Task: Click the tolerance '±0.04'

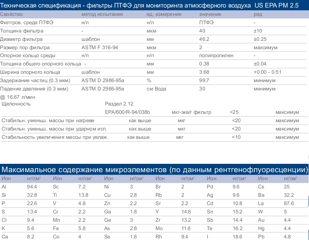Action: pos(260,64)
